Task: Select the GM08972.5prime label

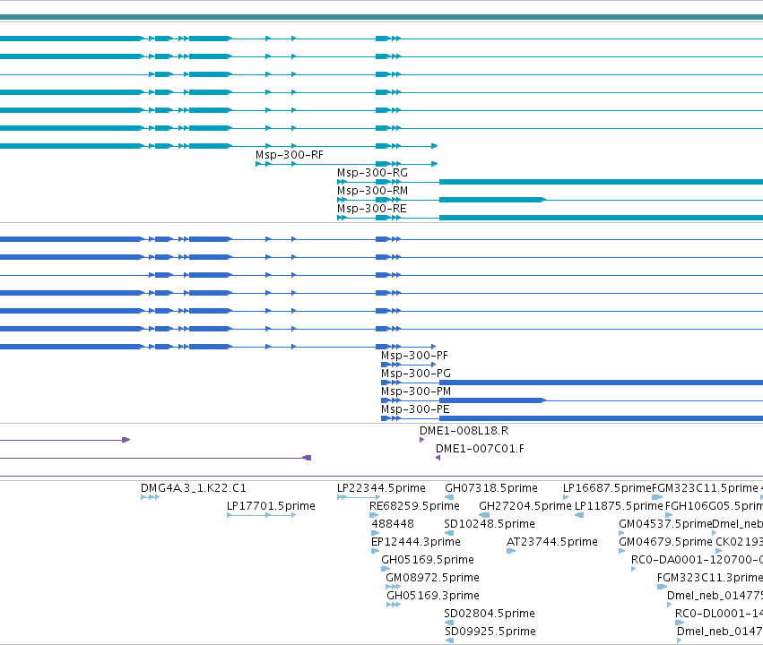Action: coord(432,579)
